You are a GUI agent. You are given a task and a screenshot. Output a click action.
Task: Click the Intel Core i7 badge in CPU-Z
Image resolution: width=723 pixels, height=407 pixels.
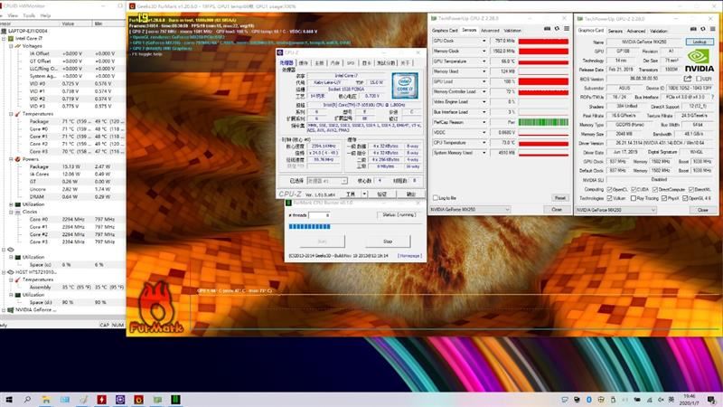[x=405, y=85]
